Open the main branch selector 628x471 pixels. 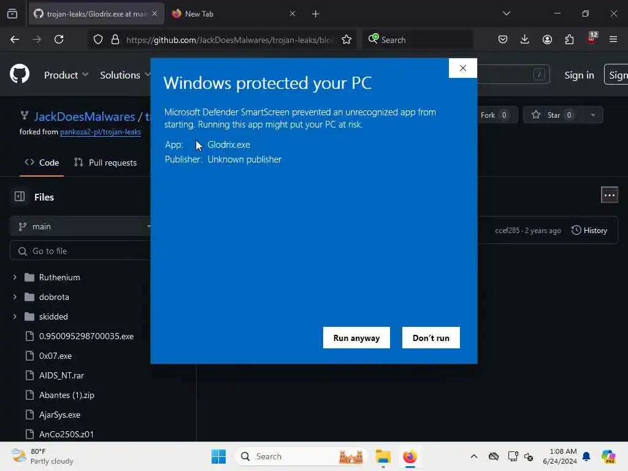point(80,227)
